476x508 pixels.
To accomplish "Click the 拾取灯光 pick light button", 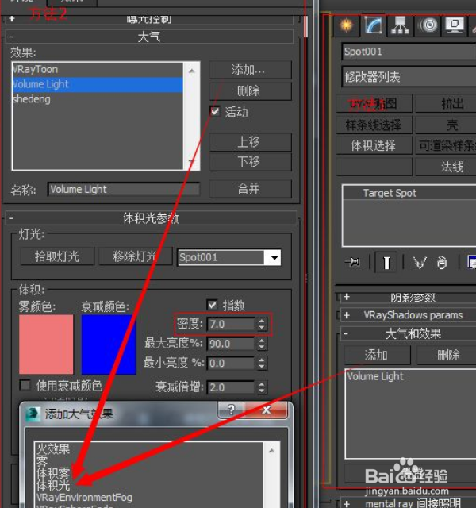I will [57, 256].
